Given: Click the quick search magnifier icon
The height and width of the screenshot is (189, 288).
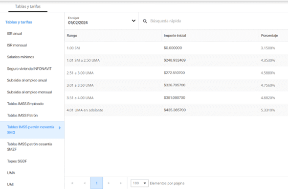Looking at the screenshot, I should pos(145,21).
